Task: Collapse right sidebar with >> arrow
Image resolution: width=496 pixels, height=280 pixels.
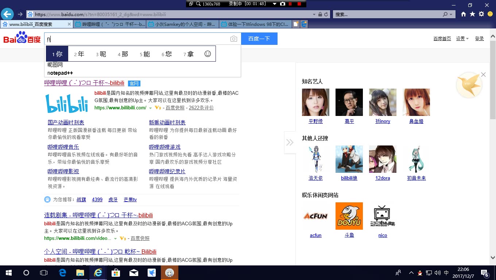Action: pos(290,142)
